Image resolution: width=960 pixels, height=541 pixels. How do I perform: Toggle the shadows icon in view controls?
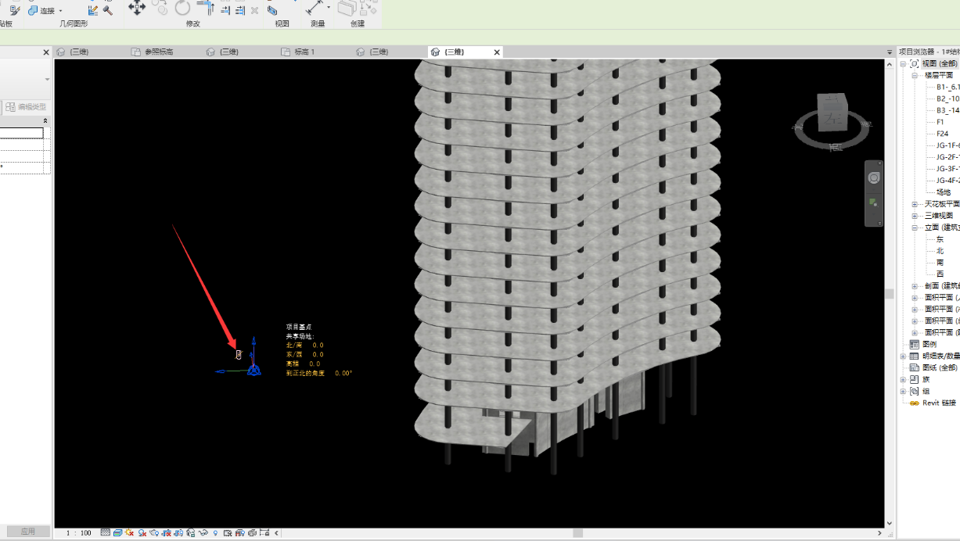142,532
